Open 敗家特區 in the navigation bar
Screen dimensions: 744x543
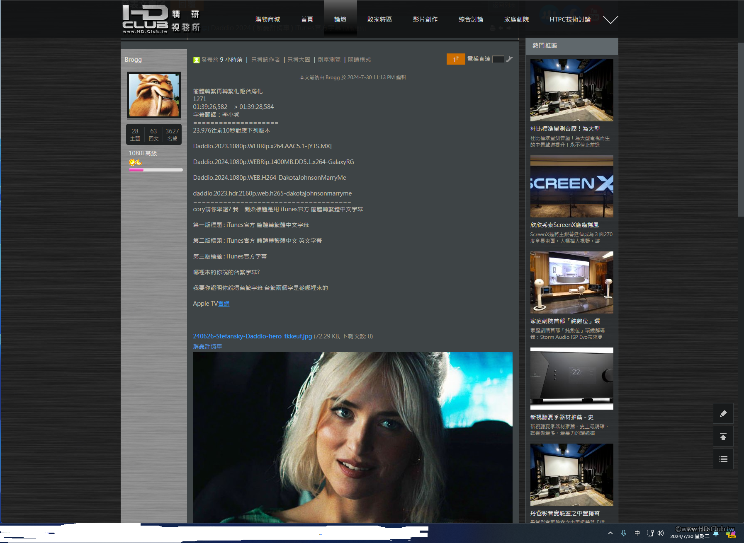pyautogui.click(x=379, y=19)
